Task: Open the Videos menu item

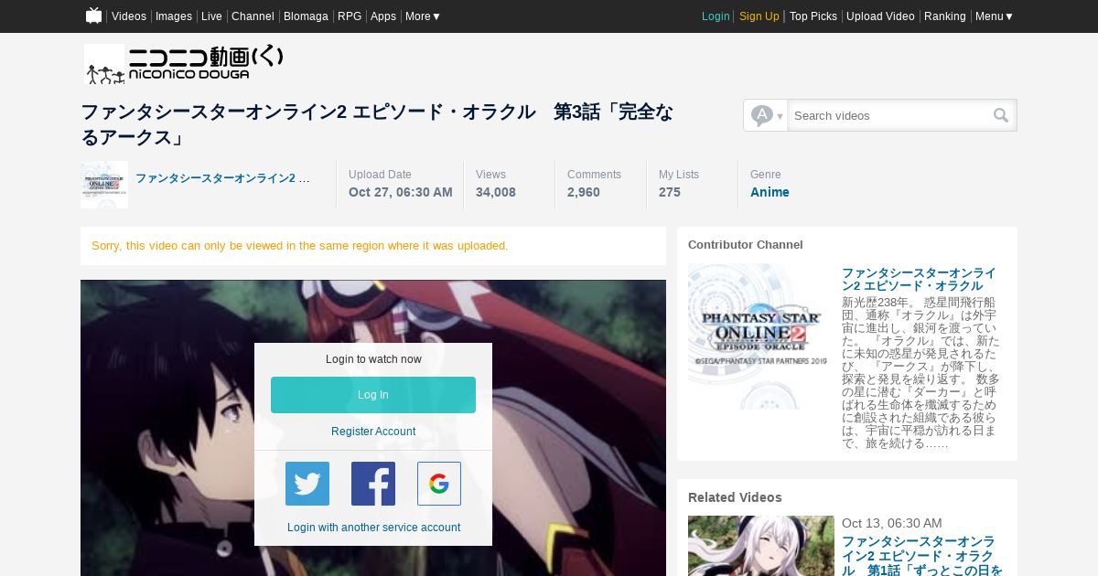Action: click(129, 16)
